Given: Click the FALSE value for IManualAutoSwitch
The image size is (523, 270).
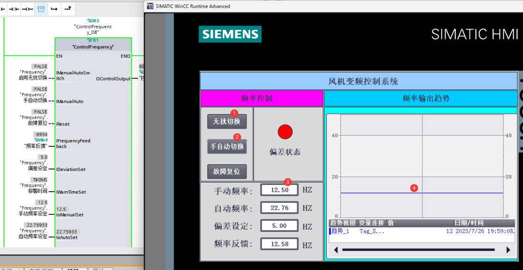Looking at the screenshot, I should point(39,67).
